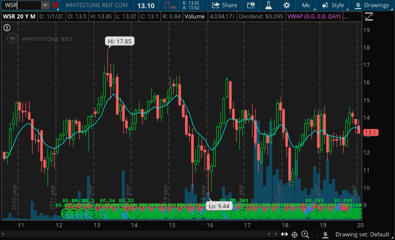Click the exclamation alert icon on chart
This screenshot has height=240, width=395.
point(7,27)
